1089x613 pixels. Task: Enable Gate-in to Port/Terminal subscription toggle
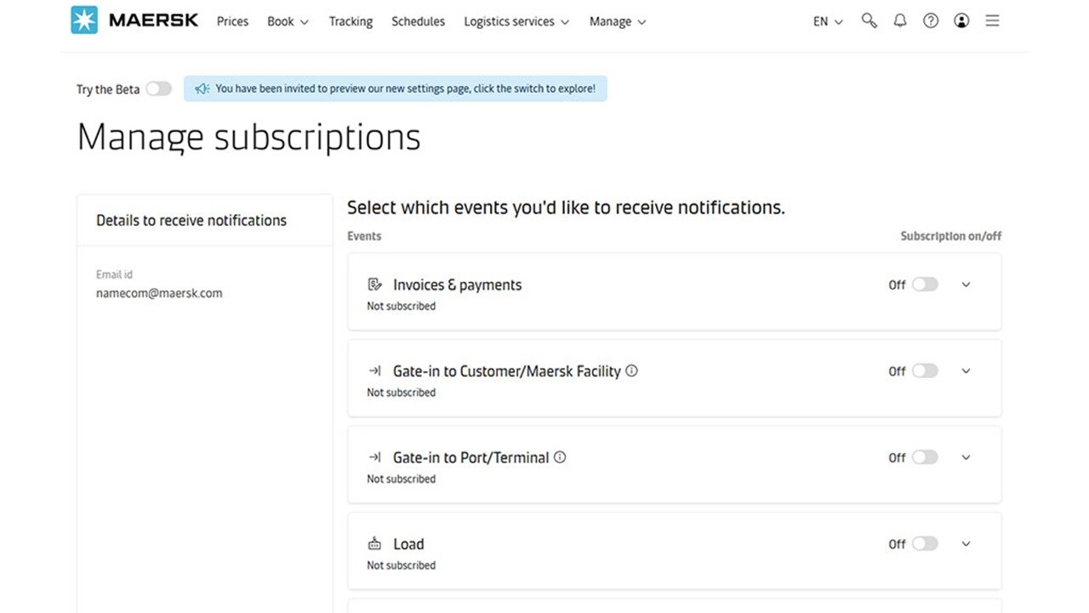click(925, 457)
